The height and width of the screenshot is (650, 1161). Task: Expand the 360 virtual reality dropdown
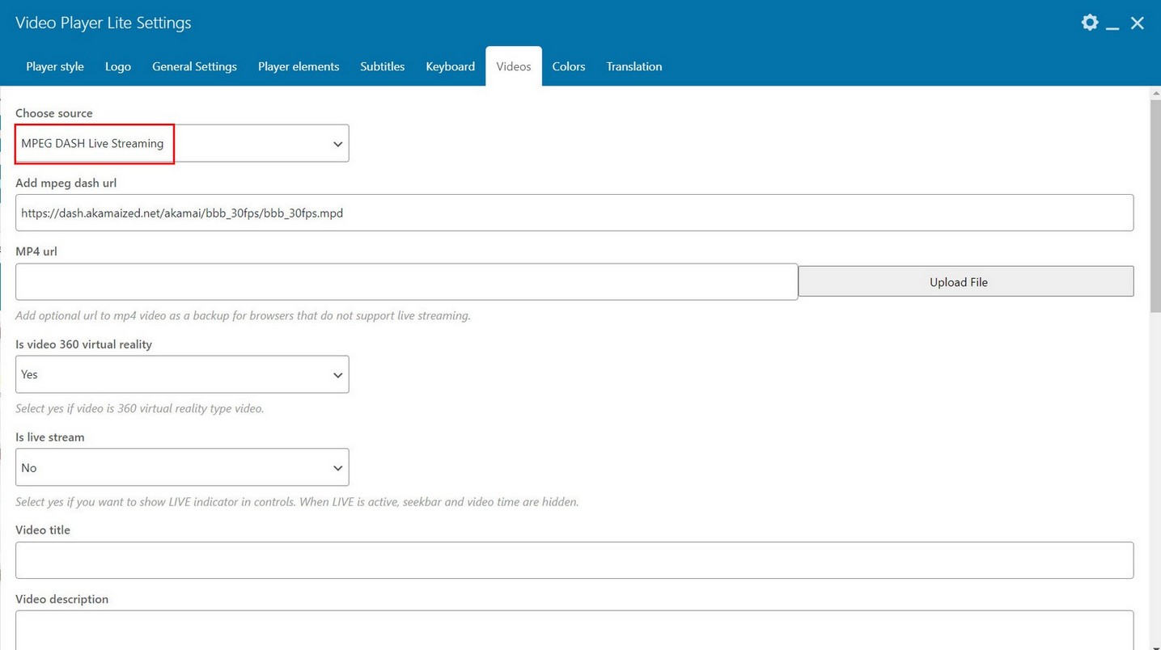pos(182,374)
